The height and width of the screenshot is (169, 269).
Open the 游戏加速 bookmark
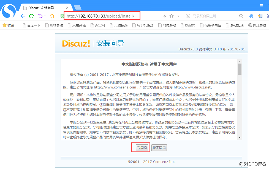235,25
